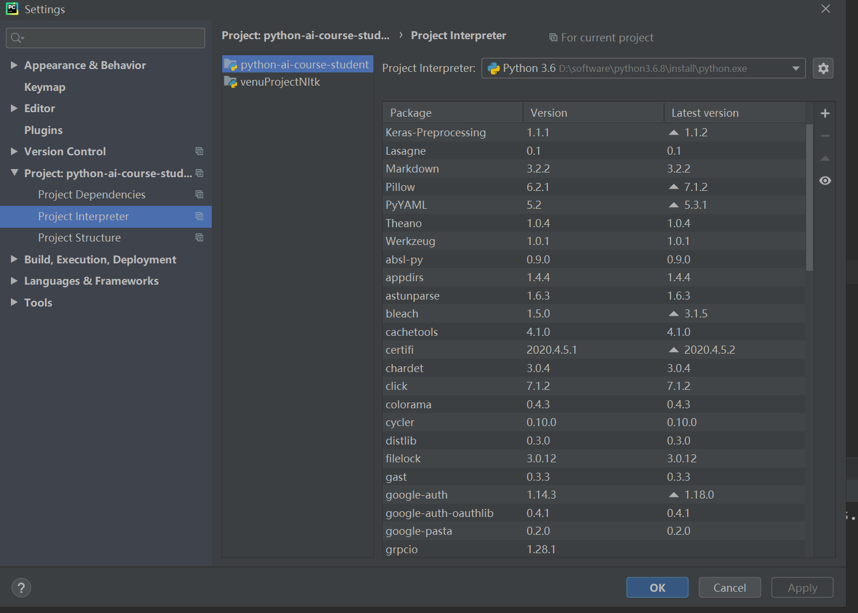Click the Version column header
This screenshot has height=613, width=858.
(593, 113)
